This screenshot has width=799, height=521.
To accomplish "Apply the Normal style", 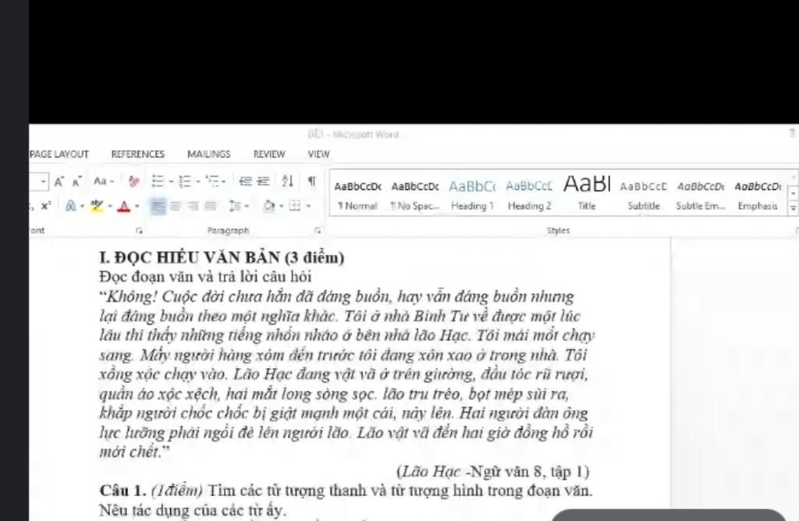I will click(357, 195).
